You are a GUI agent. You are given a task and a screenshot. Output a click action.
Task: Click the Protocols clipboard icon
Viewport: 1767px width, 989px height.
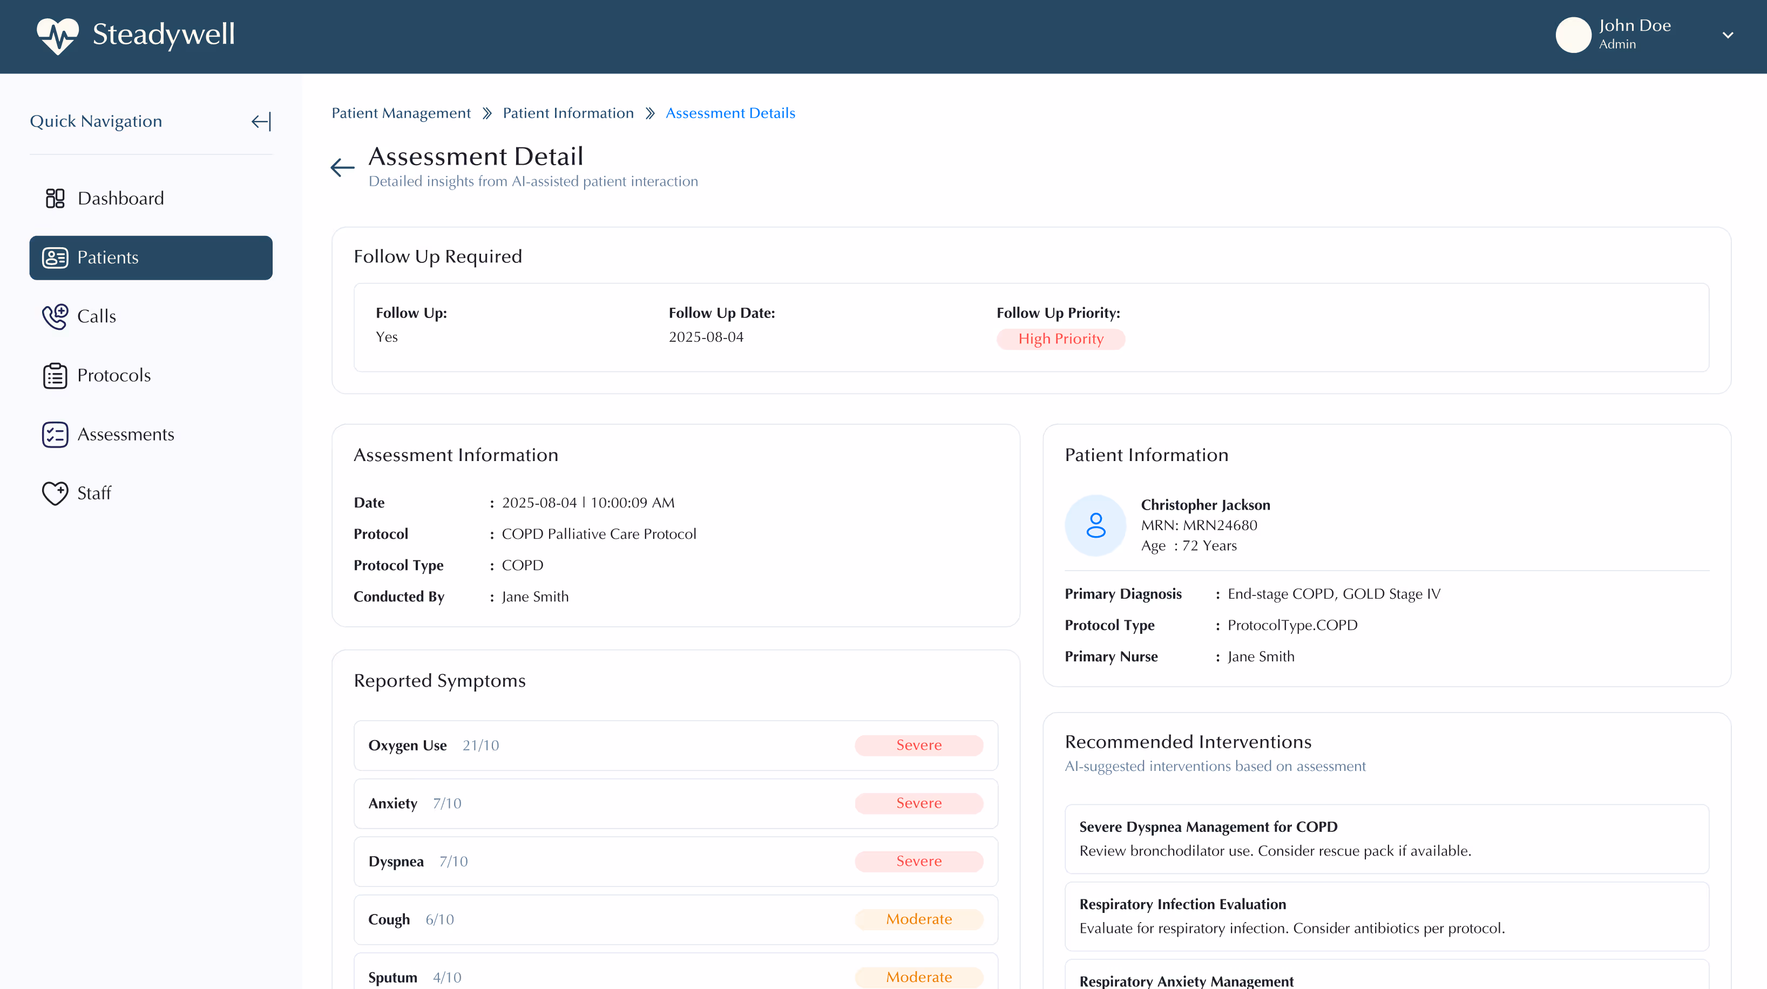(55, 376)
